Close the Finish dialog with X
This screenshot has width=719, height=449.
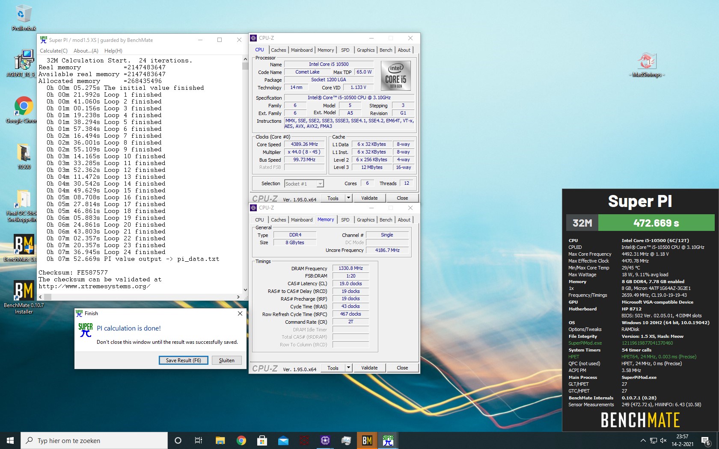240,313
